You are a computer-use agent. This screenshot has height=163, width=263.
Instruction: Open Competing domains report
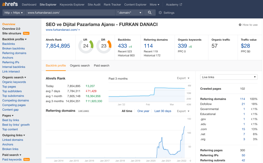coord(15,100)
